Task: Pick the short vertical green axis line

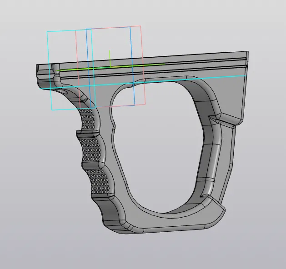Action: [110, 58]
